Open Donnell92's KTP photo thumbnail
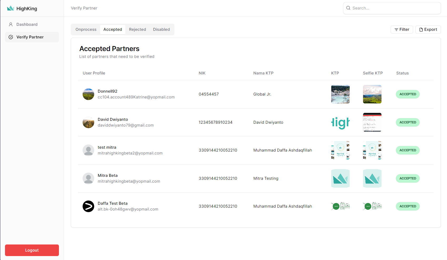447x260 pixels. click(340, 94)
